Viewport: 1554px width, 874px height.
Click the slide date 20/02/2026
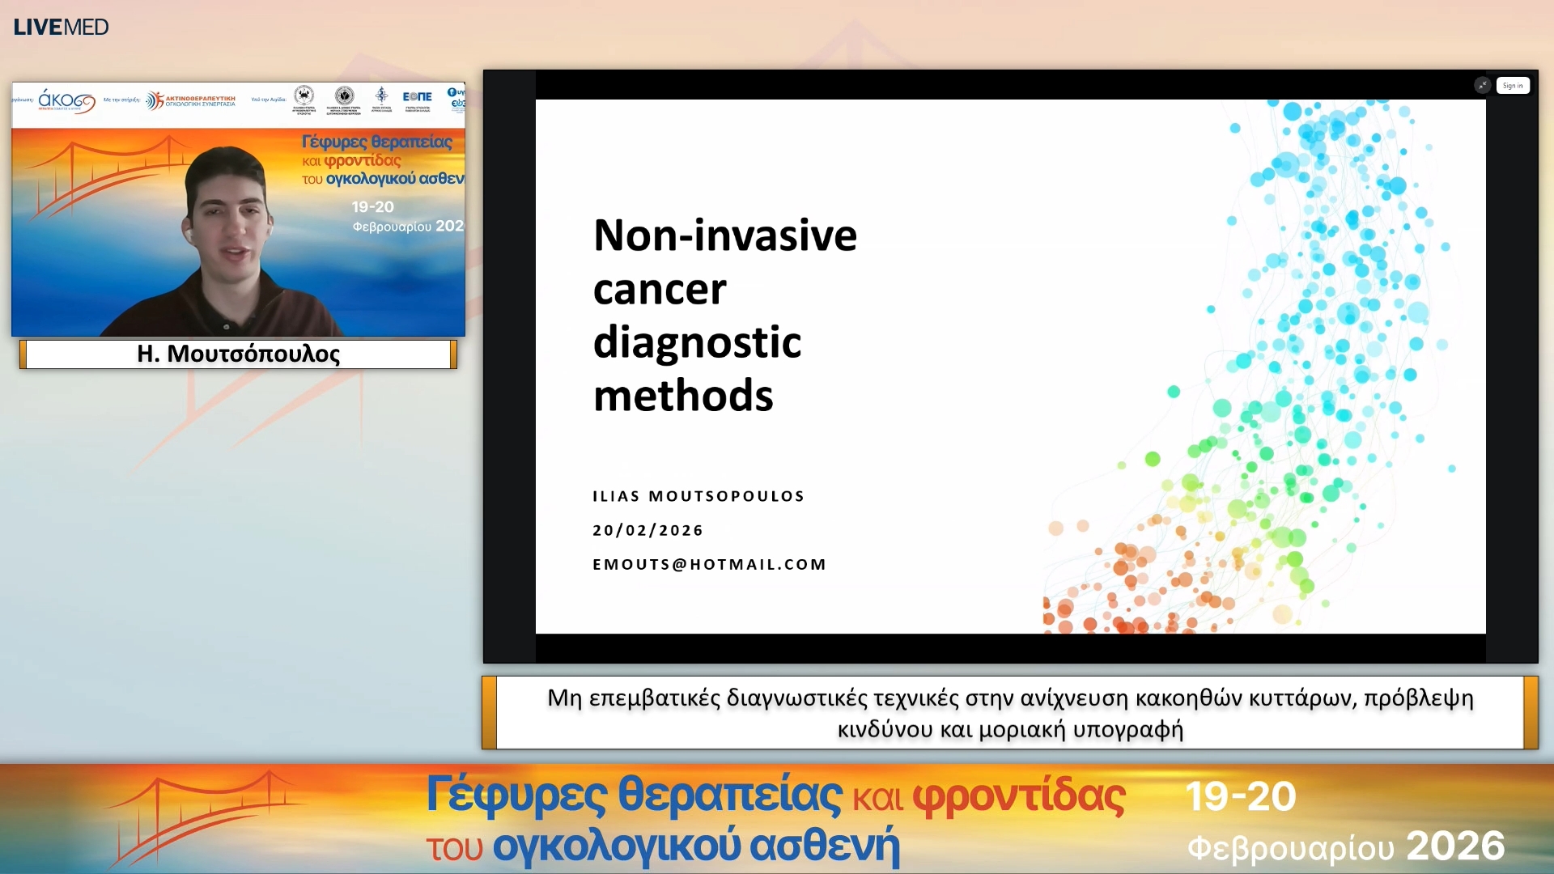click(647, 530)
